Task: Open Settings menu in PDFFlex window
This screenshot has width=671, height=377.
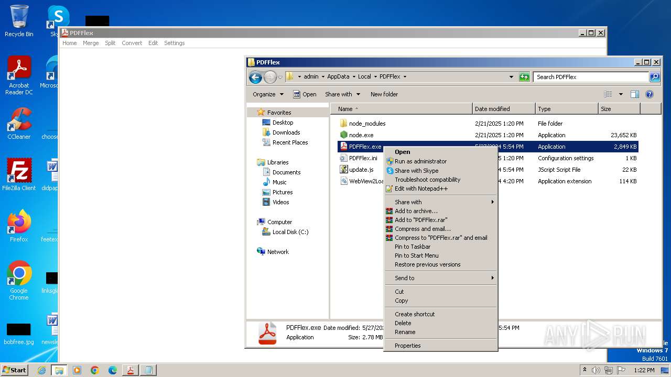Action: [x=174, y=43]
